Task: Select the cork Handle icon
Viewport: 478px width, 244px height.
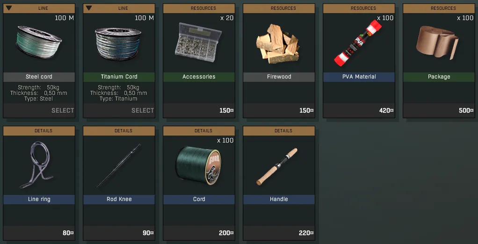Action: point(277,166)
